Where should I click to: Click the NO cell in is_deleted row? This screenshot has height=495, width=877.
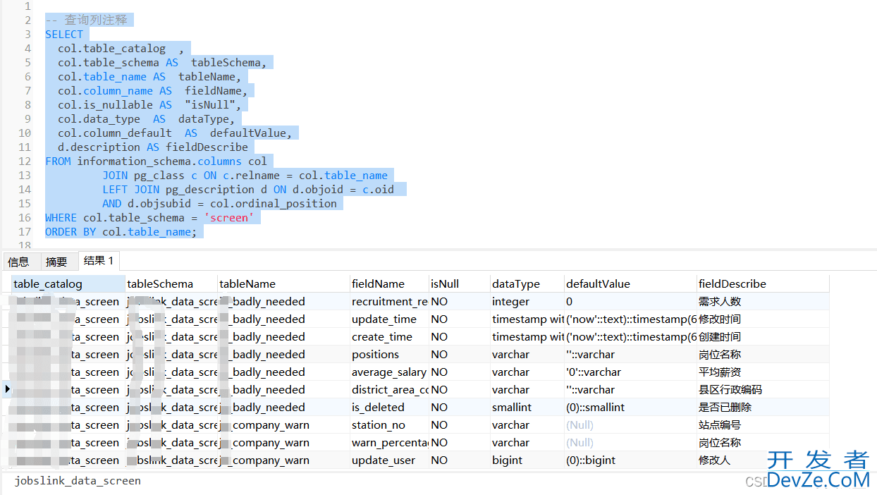(x=460, y=407)
